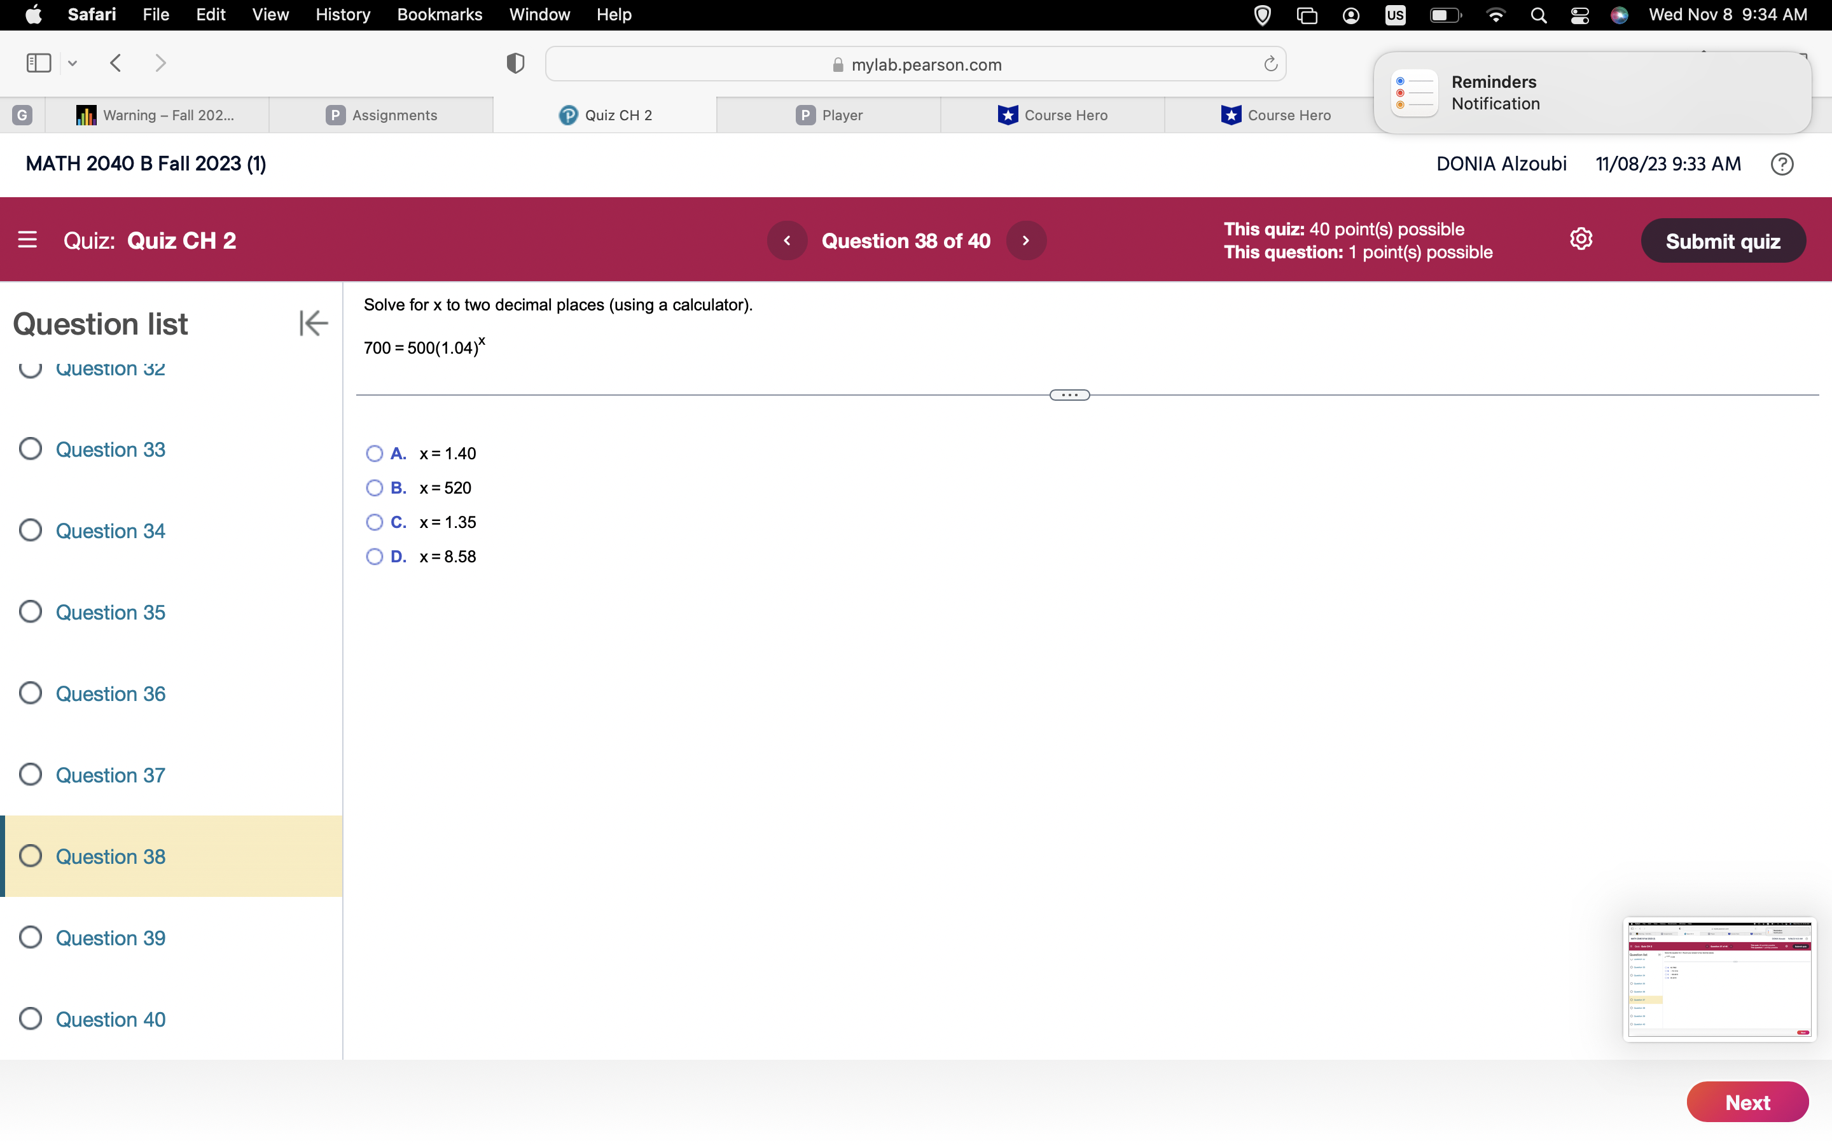Open the Bookmarks menu
The height and width of the screenshot is (1145, 1832).
coord(439,15)
